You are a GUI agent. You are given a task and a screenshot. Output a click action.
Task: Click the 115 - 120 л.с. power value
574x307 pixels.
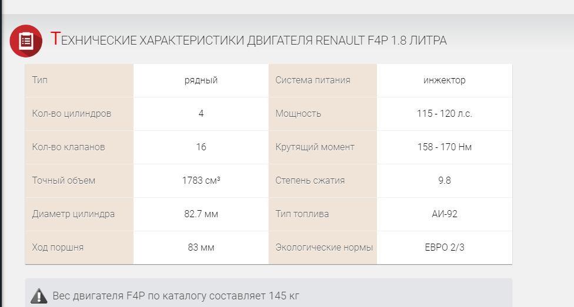[x=444, y=114]
